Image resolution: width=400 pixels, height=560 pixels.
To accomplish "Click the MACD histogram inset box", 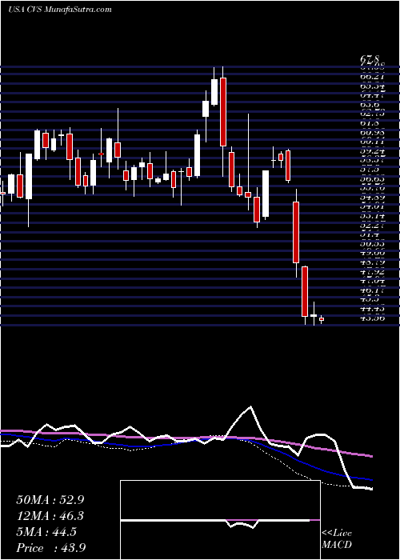I will point(220,520).
